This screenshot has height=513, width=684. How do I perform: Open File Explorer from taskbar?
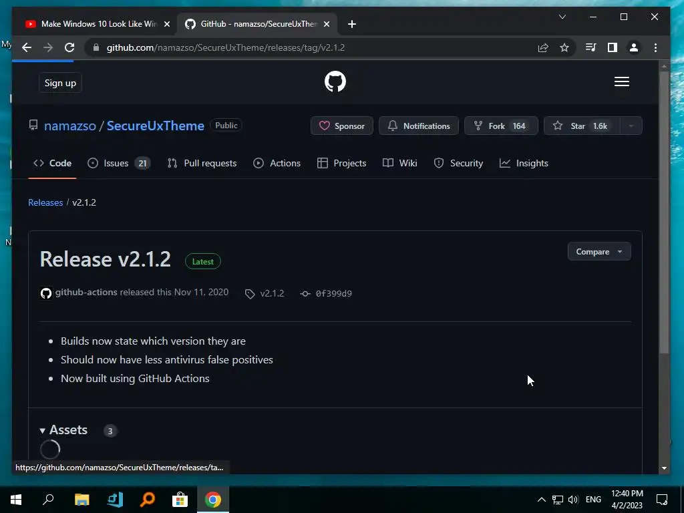click(81, 500)
